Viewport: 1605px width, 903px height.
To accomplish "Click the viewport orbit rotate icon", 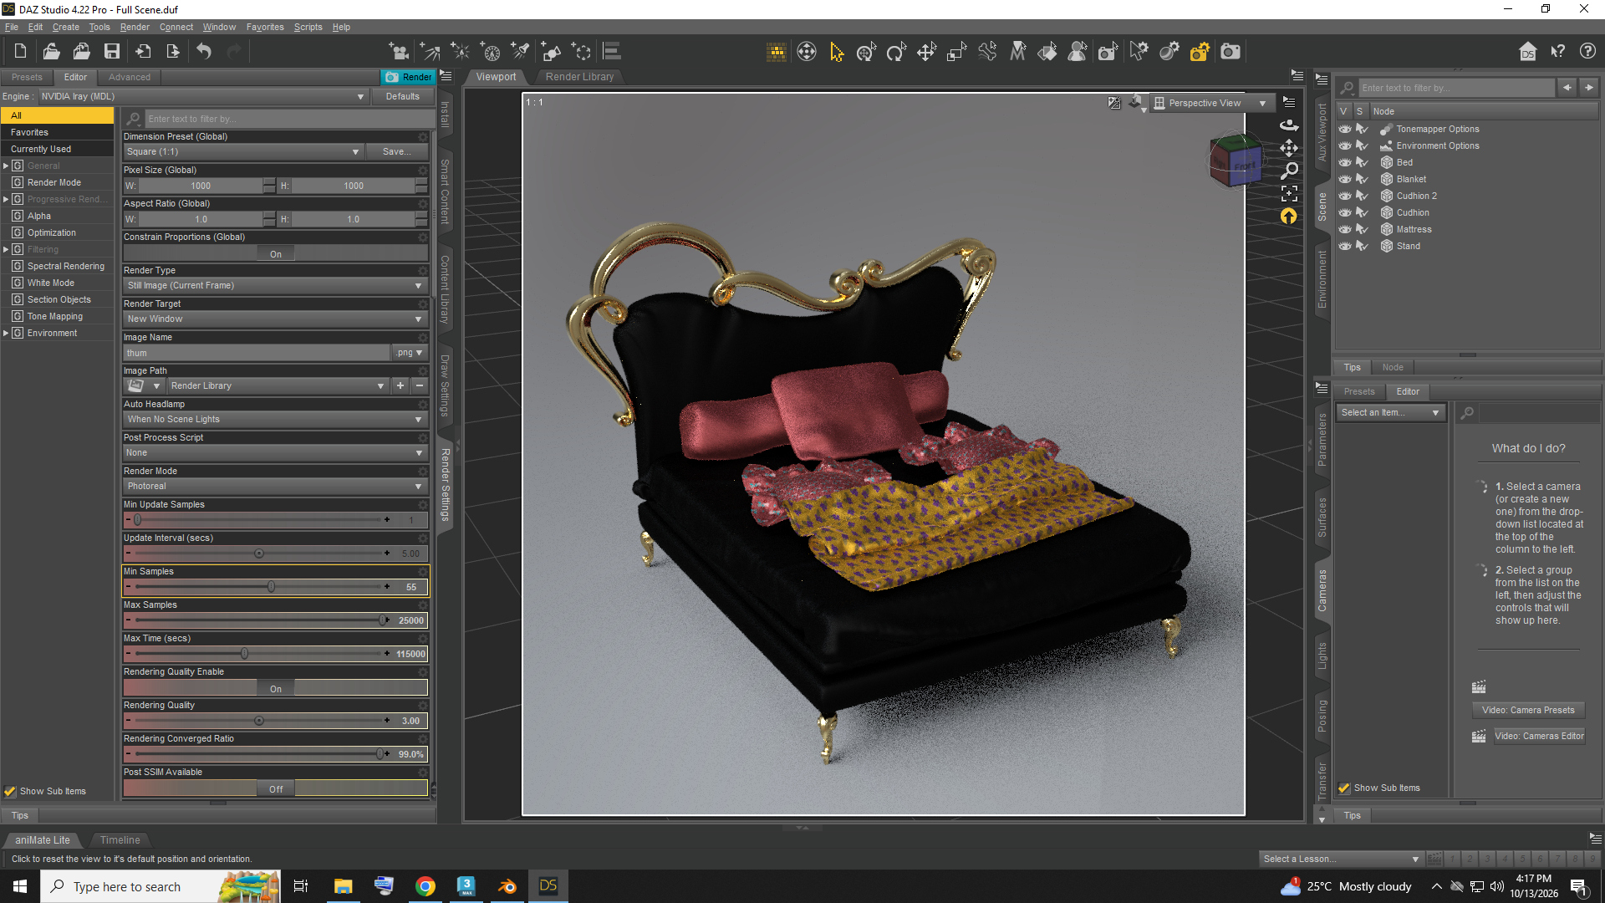I will pos(1289,125).
